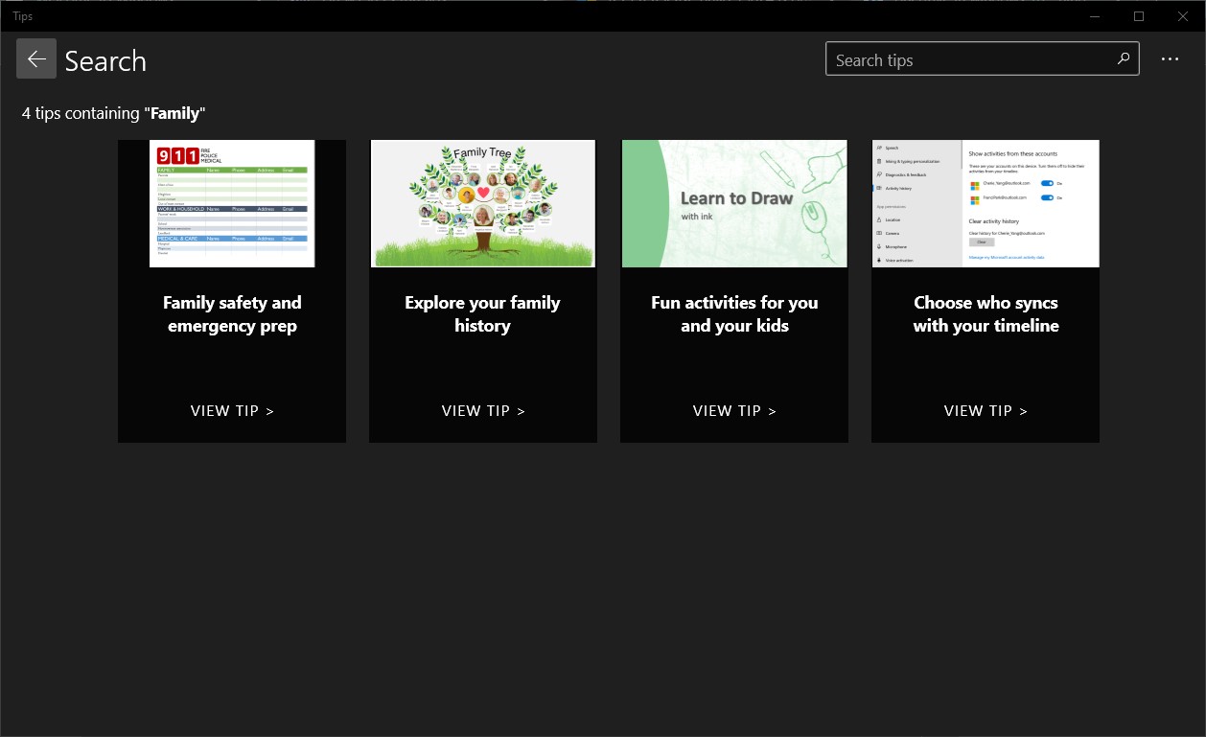Click the Tips title in the title bar
The width and height of the screenshot is (1206, 737).
point(23,16)
